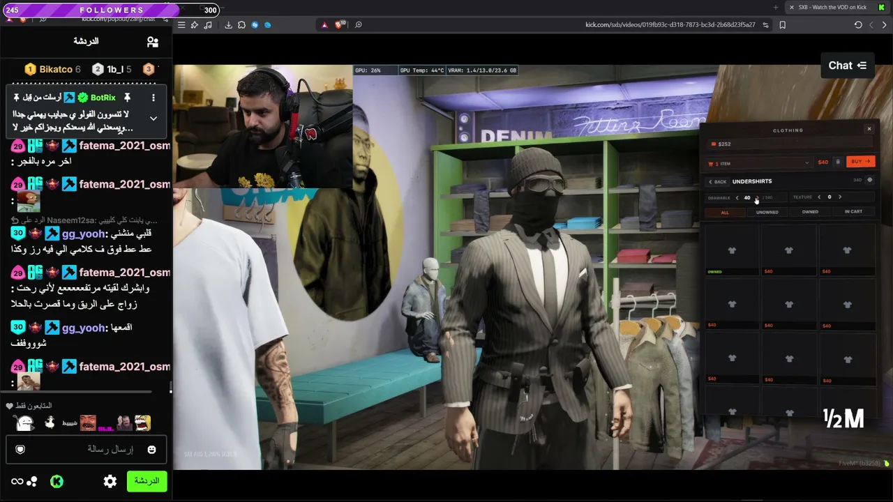Select the UNOWNED filter tab
The width and height of the screenshot is (893, 502).
coord(767,213)
